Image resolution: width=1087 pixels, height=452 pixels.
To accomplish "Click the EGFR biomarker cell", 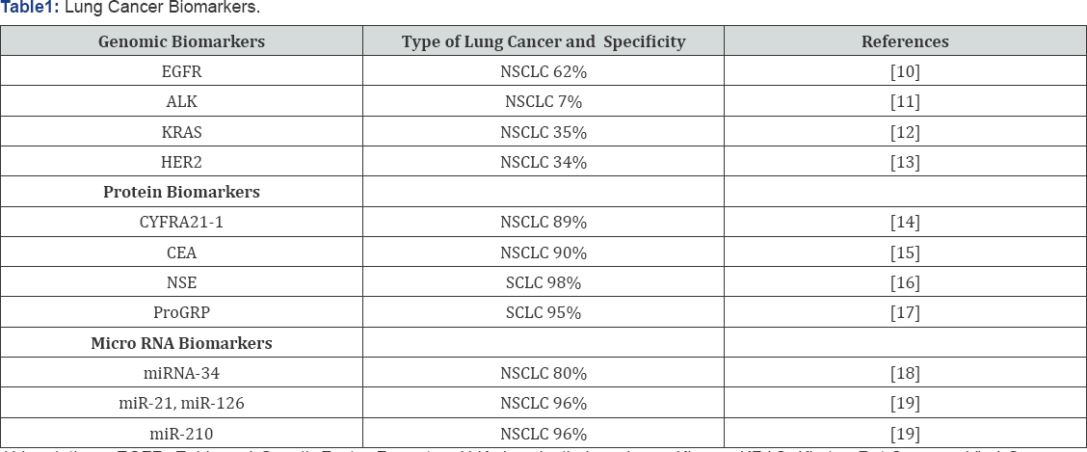I will [x=181, y=71].
